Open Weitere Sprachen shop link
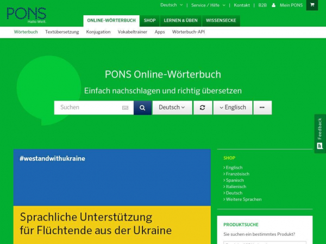 tap(242, 199)
